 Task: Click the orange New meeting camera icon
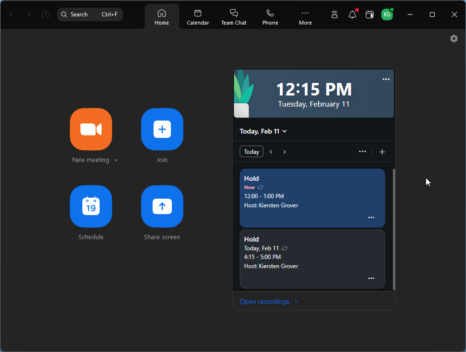(x=91, y=129)
